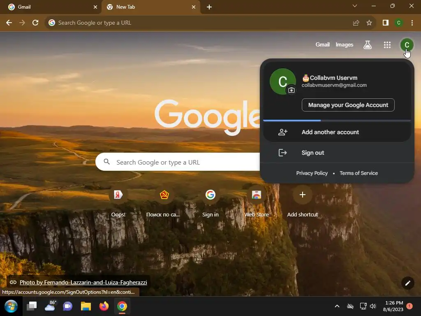The width and height of the screenshot is (421, 316).
Task: Click the collabvmuservm@gmail.com address
Action: pos(334,85)
